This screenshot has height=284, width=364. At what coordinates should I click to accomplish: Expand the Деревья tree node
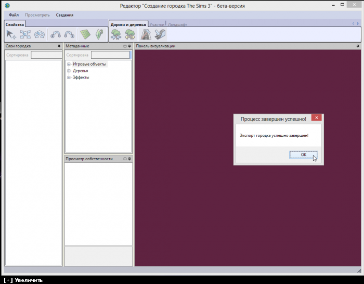coord(69,71)
